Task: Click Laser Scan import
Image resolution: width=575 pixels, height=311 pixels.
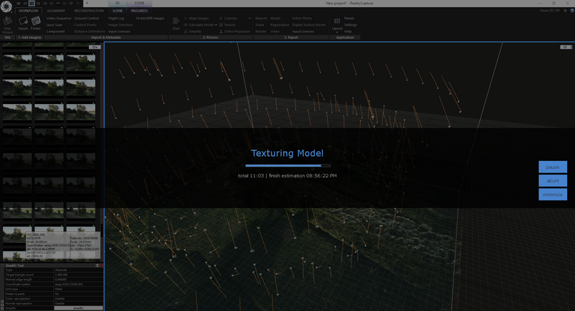Action: coord(55,25)
